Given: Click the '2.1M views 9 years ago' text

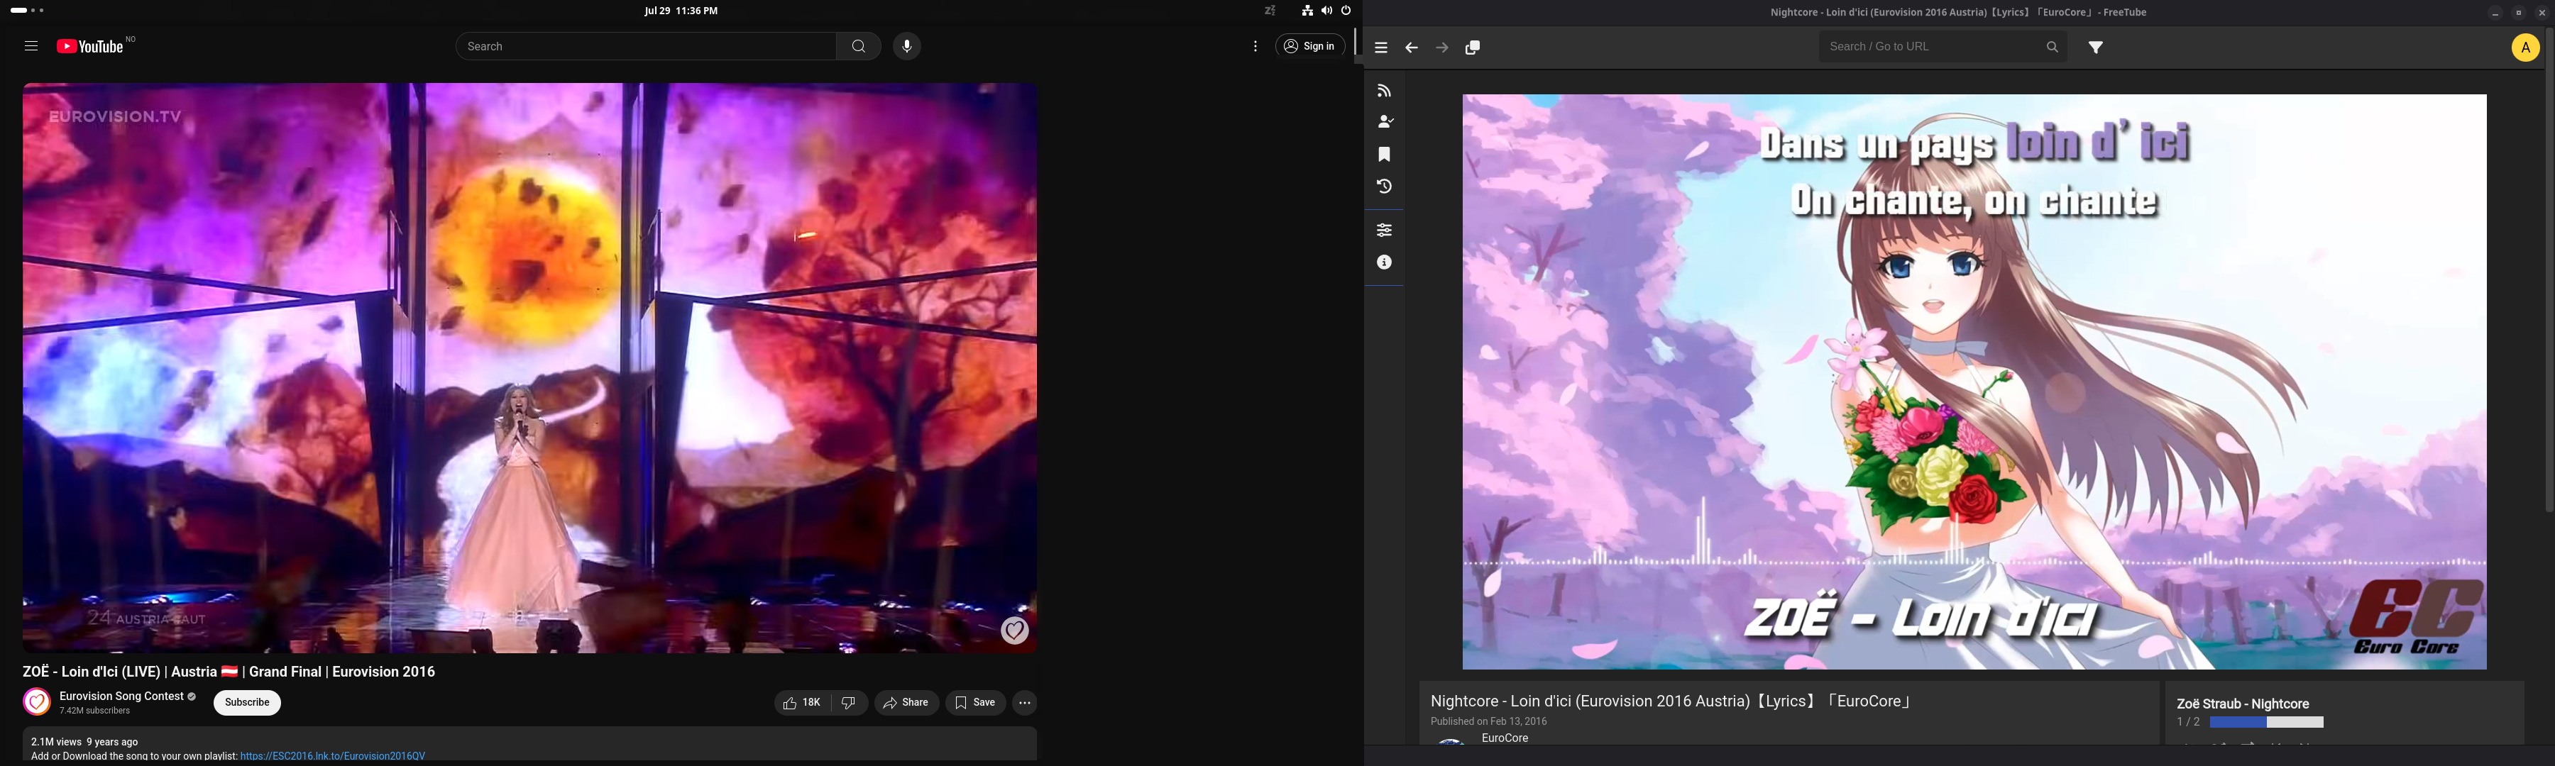Looking at the screenshot, I should pyautogui.click(x=85, y=742).
